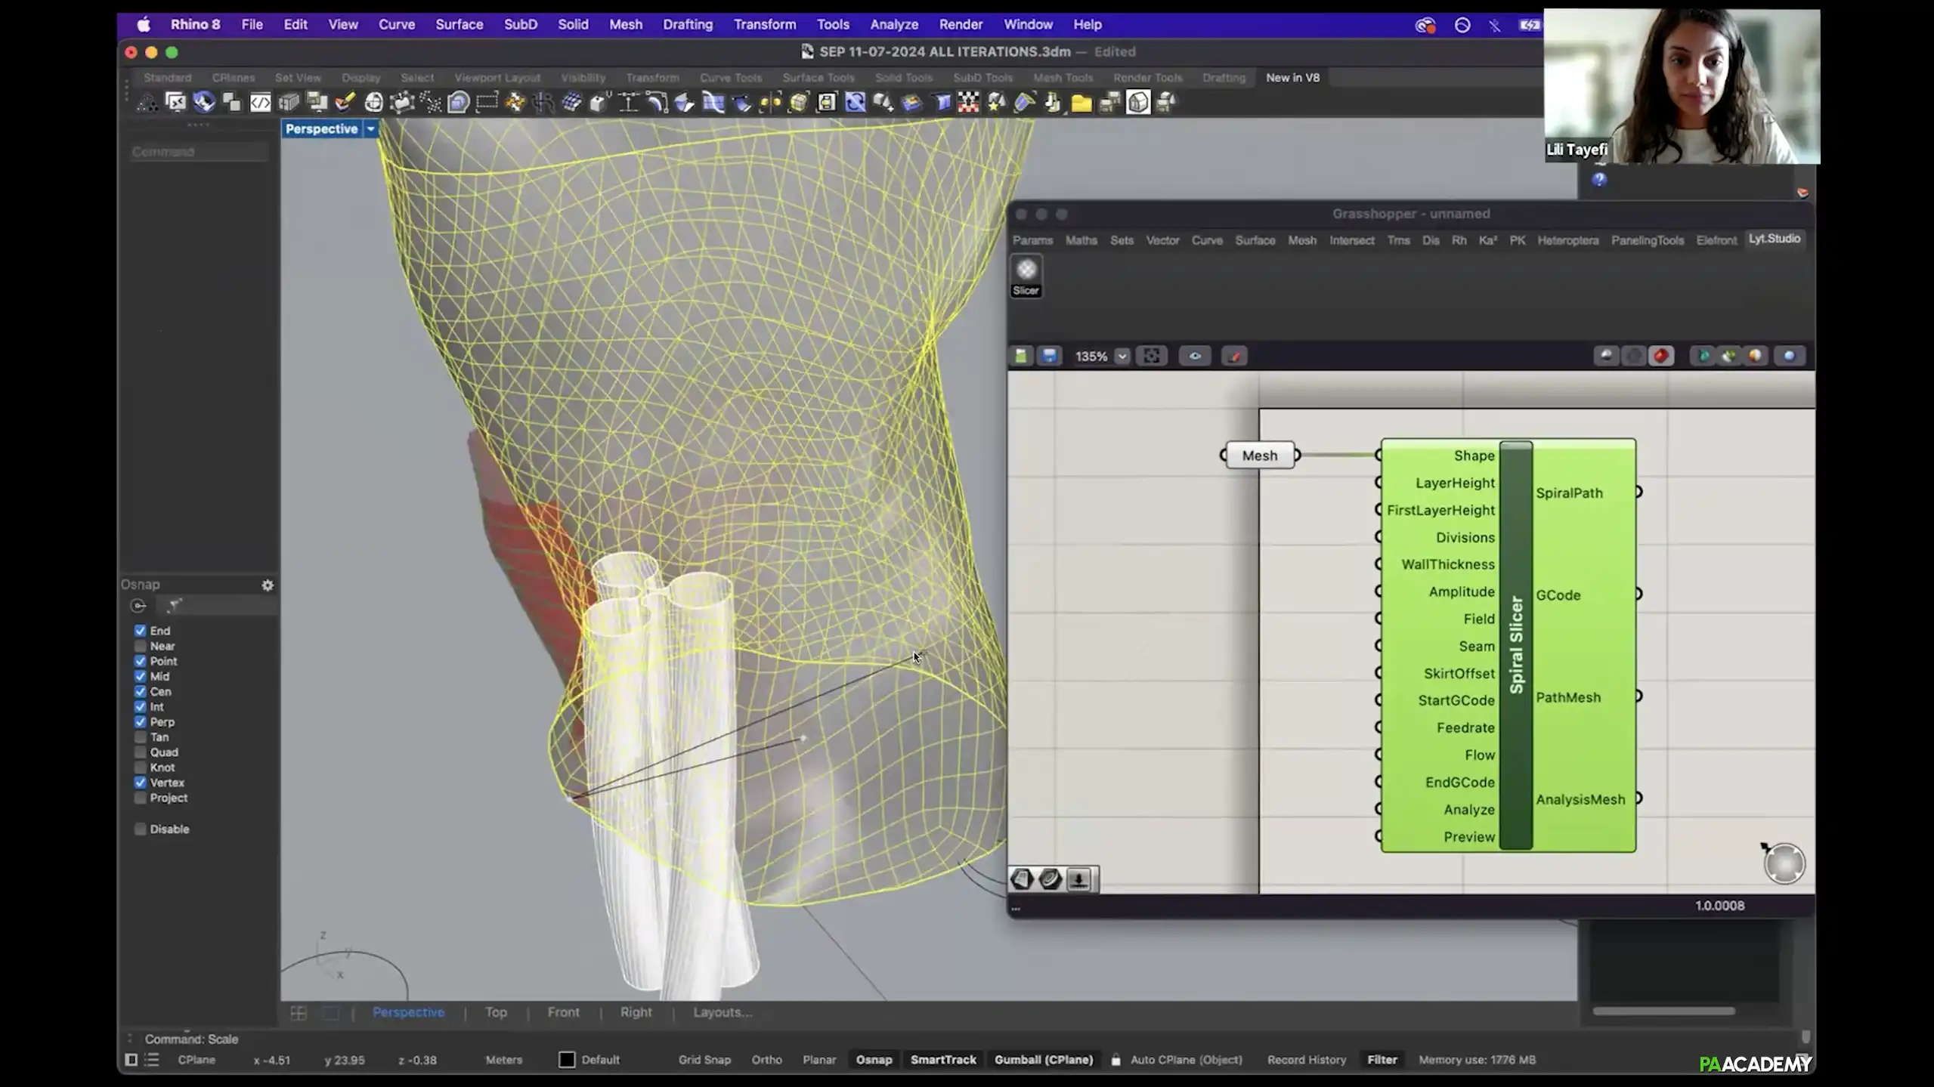Enable the Near osnap checkbox
The width and height of the screenshot is (1934, 1087).
(x=141, y=646)
